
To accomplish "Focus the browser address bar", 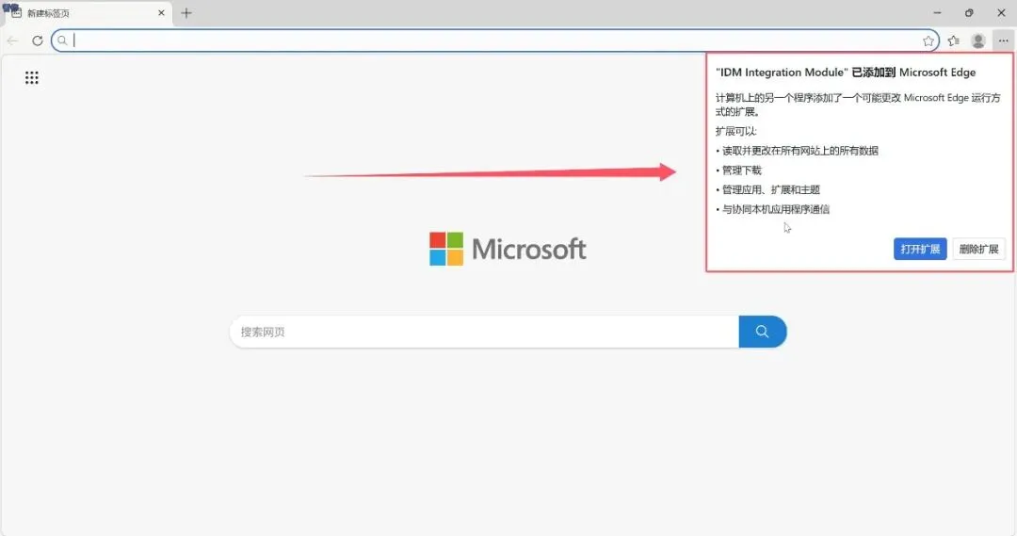I will (x=495, y=41).
